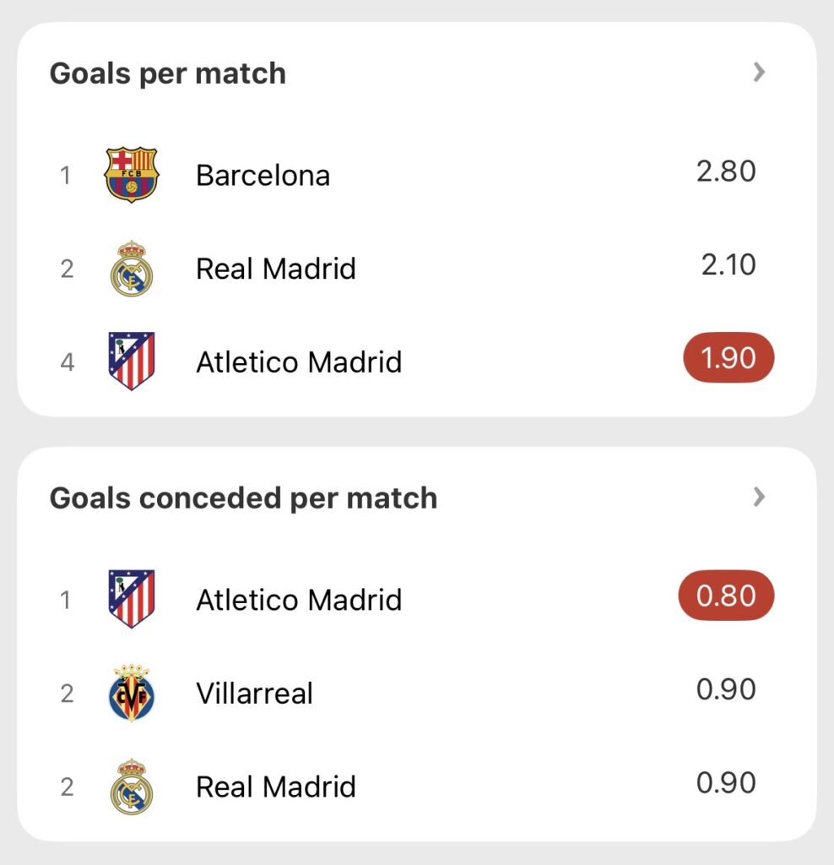Open the Goals conceded per match heading
Image resolution: width=834 pixels, height=865 pixels.
point(243,498)
